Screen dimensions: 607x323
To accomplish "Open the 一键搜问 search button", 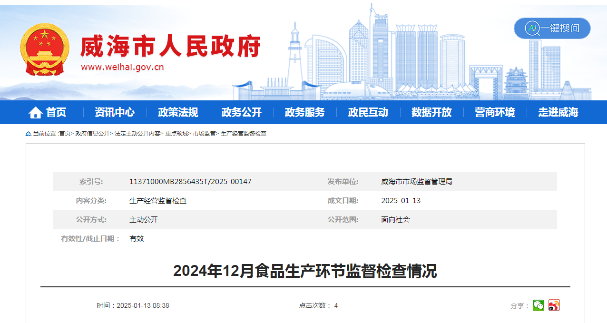I will click(552, 29).
